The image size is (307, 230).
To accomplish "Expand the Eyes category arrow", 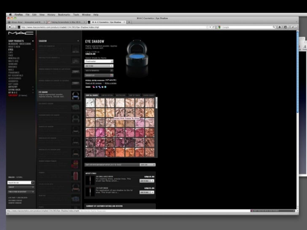I will click(x=33, y=50).
